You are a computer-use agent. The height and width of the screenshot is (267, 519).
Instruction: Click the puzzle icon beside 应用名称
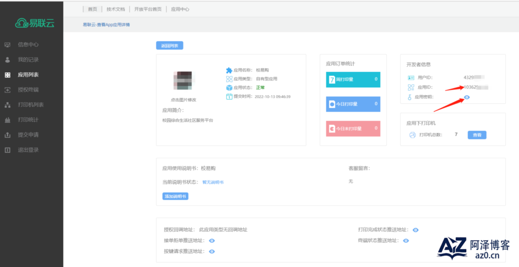coord(229,70)
